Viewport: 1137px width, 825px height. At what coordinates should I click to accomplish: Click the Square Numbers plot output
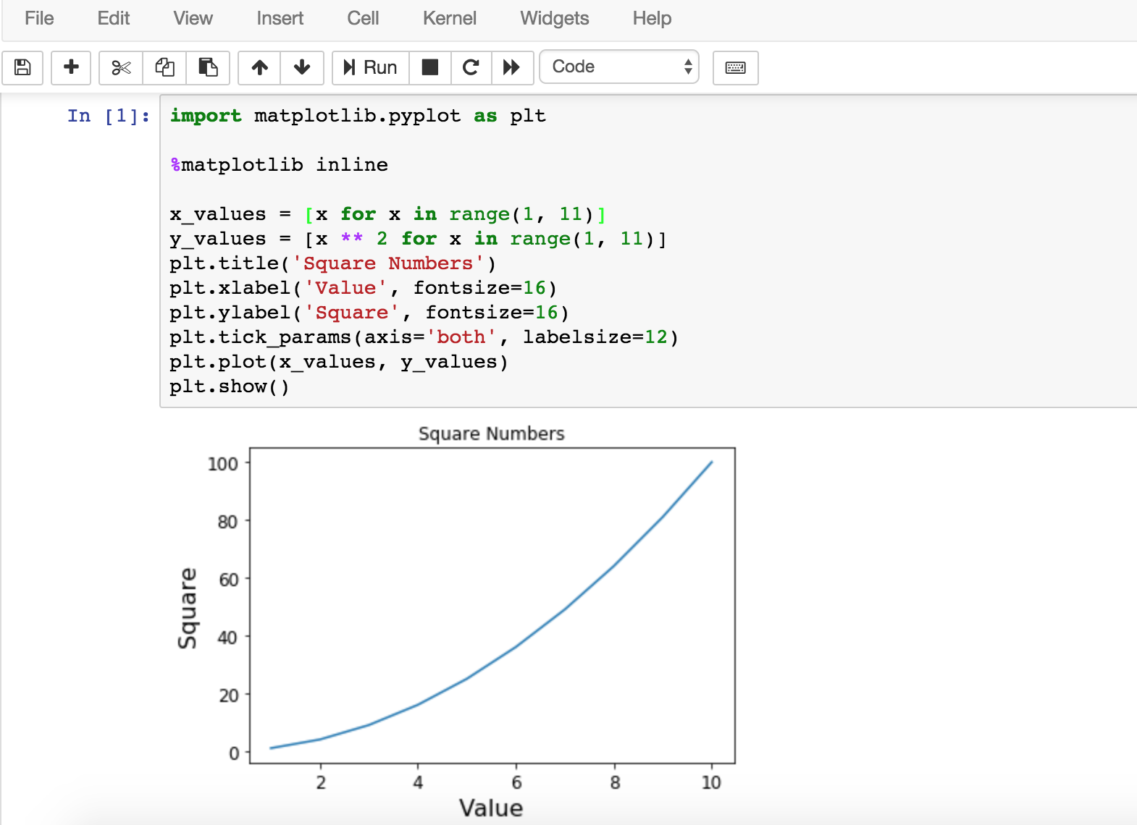point(492,606)
